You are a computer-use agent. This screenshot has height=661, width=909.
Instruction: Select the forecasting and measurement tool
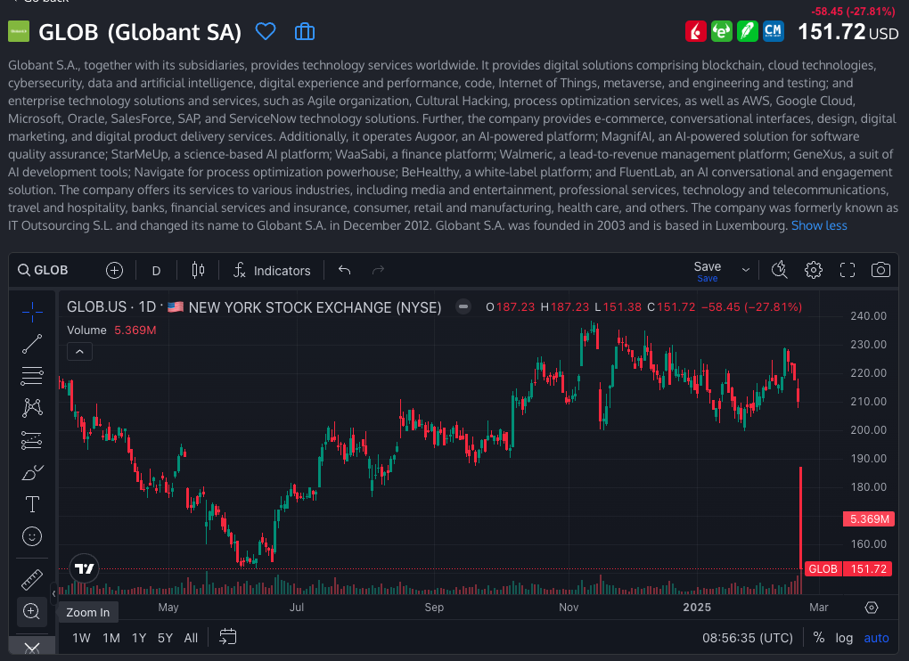[x=32, y=440]
